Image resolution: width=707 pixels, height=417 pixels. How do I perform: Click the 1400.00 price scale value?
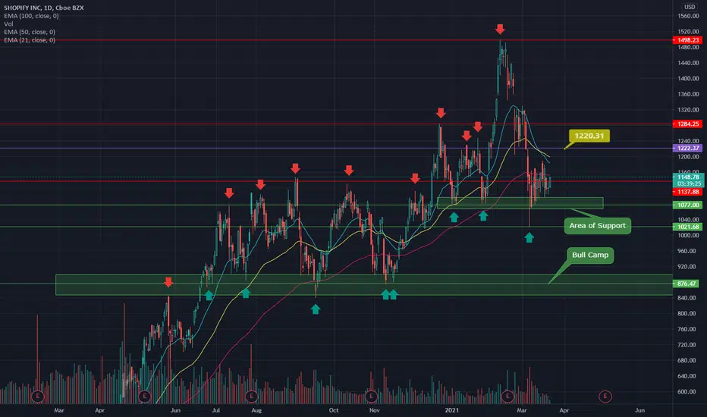(688, 78)
